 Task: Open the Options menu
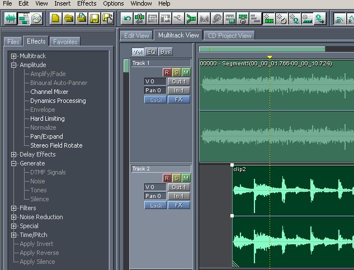[x=114, y=3]
